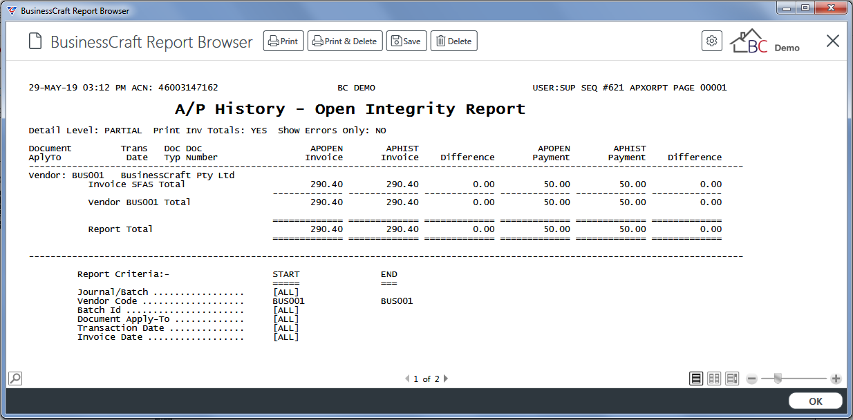The image size is (853, 420).
Task: Switch to the third page layout view icon
Action: [x=732, y=379]
